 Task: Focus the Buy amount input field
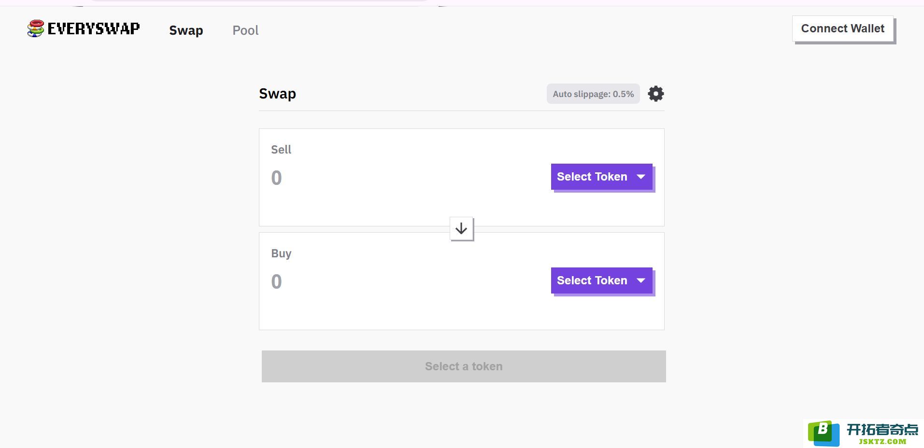click(x=406, y=281)
